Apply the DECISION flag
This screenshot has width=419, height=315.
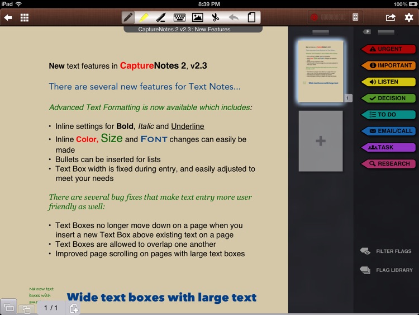[388, 98]
